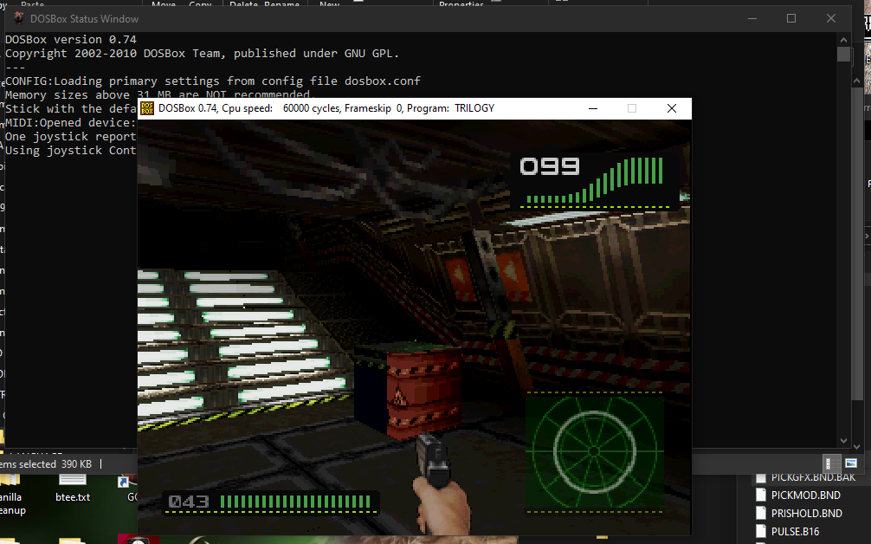Click PICKMOD.BND file name
871x544 pixels.
805,495
